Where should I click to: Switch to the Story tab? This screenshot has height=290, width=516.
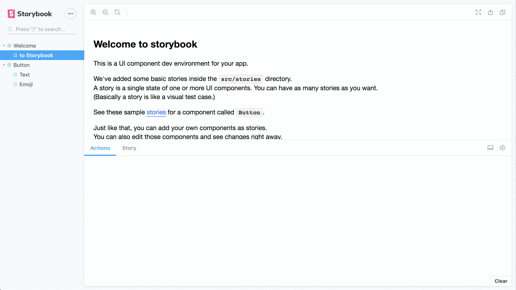pyautogui.click(x=129, y=148)
